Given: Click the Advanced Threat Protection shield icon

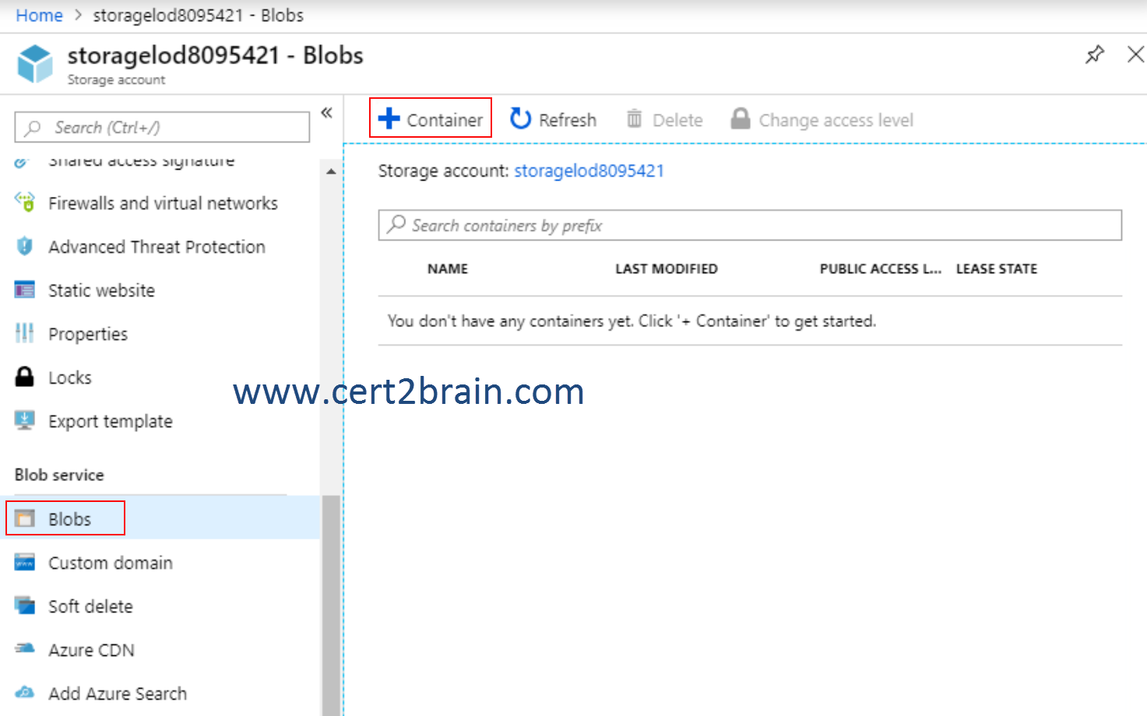Looking at the screenshot, I should click(x=25, y=246).
